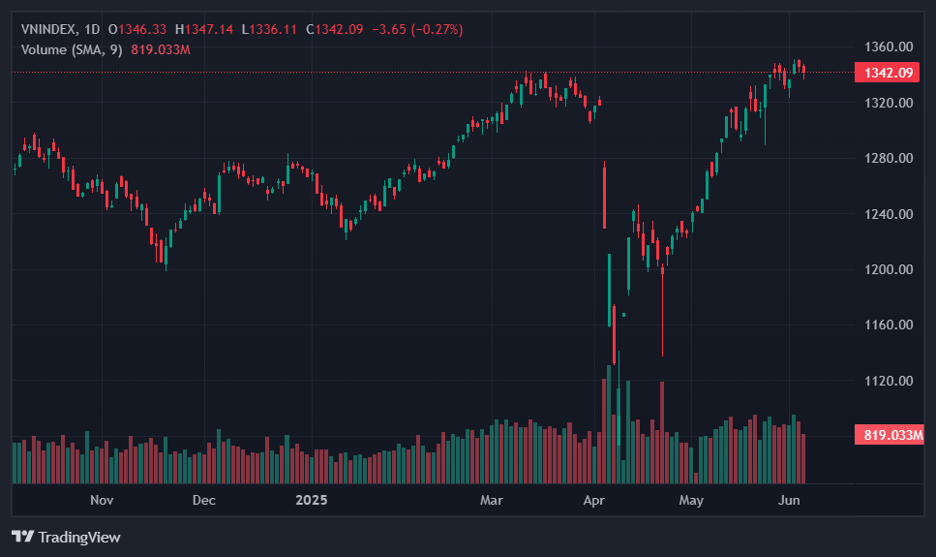Click the O1346.33 open value in legend
Viewport: 936px width, 557px height.
(x=137, y=29)
